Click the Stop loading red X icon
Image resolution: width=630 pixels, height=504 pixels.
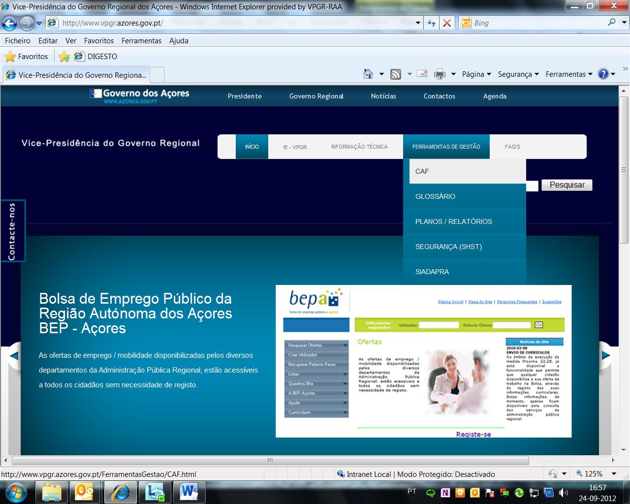coord(446,23)
